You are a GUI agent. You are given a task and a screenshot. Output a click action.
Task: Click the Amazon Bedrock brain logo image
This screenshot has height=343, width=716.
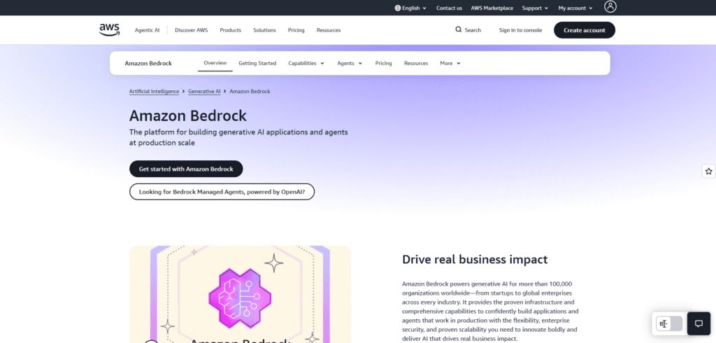click(240, 299)
